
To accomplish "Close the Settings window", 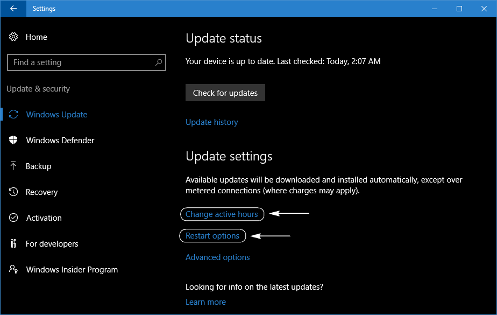I will [484, 9].
